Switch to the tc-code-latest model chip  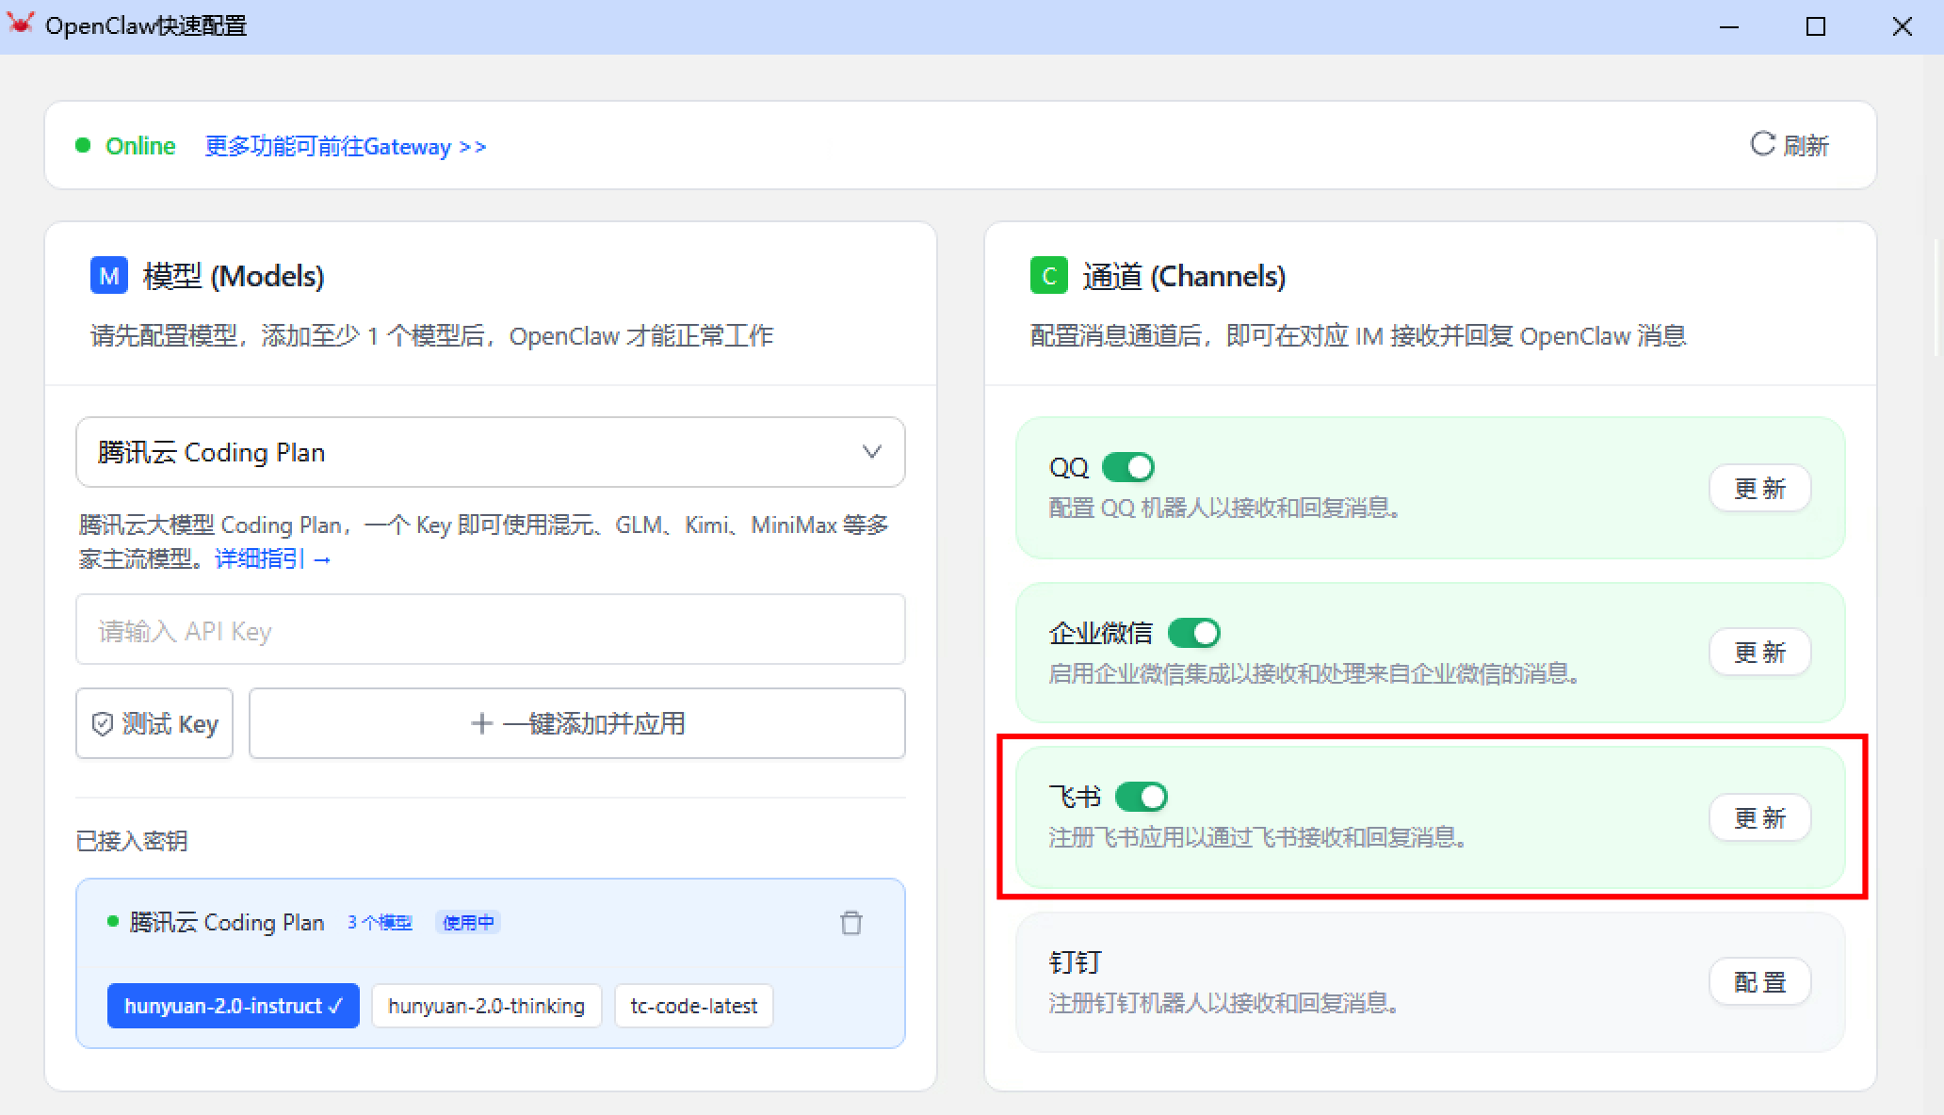[x=693, y=1006]
